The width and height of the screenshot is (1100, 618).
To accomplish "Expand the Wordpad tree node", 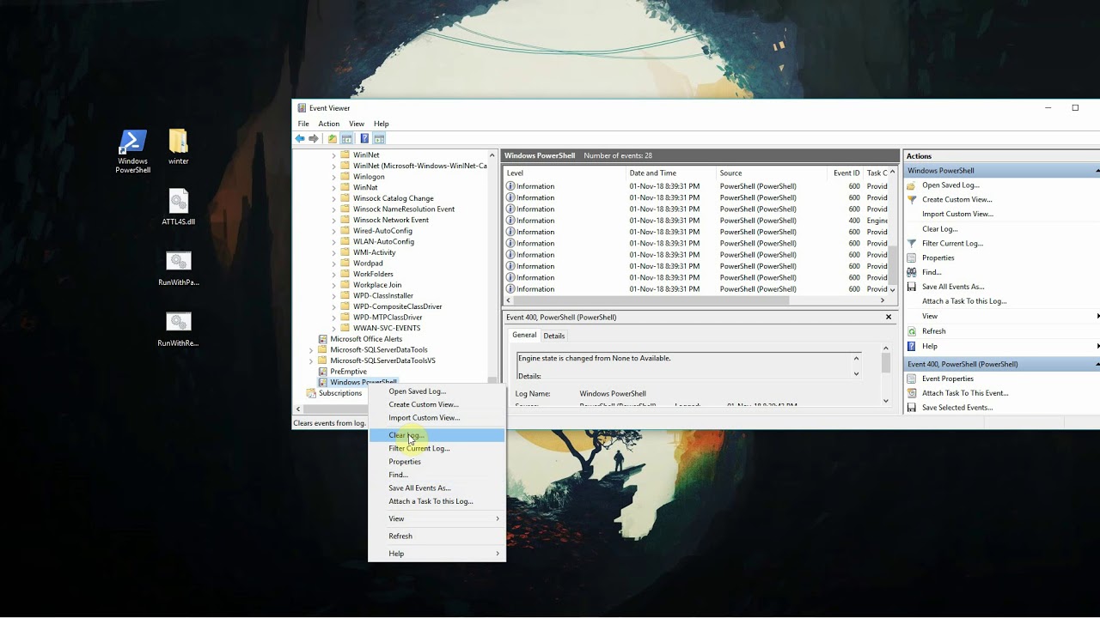I will pyautogui.click(x=334, y=264).
